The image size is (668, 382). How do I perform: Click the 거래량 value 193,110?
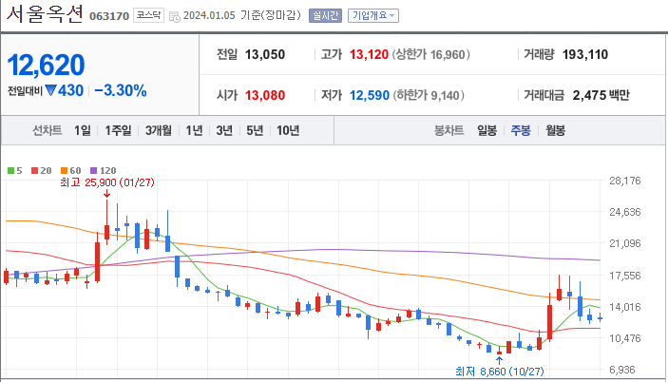point(585,54)
